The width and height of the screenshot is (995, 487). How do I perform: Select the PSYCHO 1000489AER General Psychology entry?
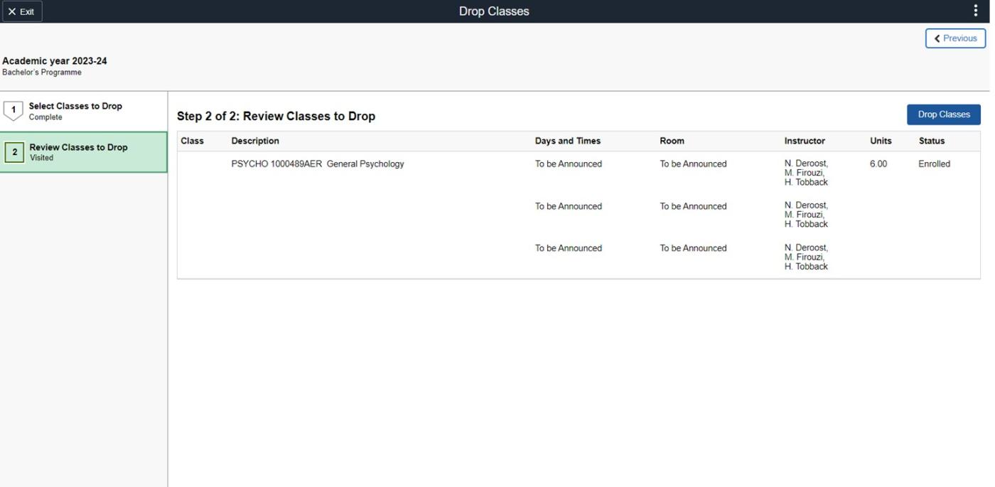coord(317,164)
